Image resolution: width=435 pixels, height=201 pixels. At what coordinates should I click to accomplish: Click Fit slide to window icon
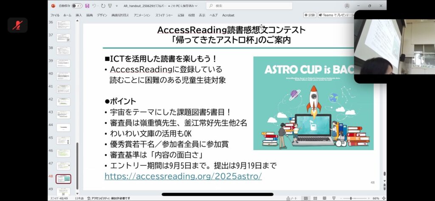[384, 198]
